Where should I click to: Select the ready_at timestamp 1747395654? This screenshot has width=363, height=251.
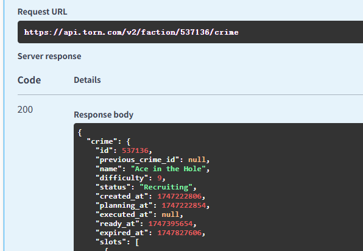(171, 224)
